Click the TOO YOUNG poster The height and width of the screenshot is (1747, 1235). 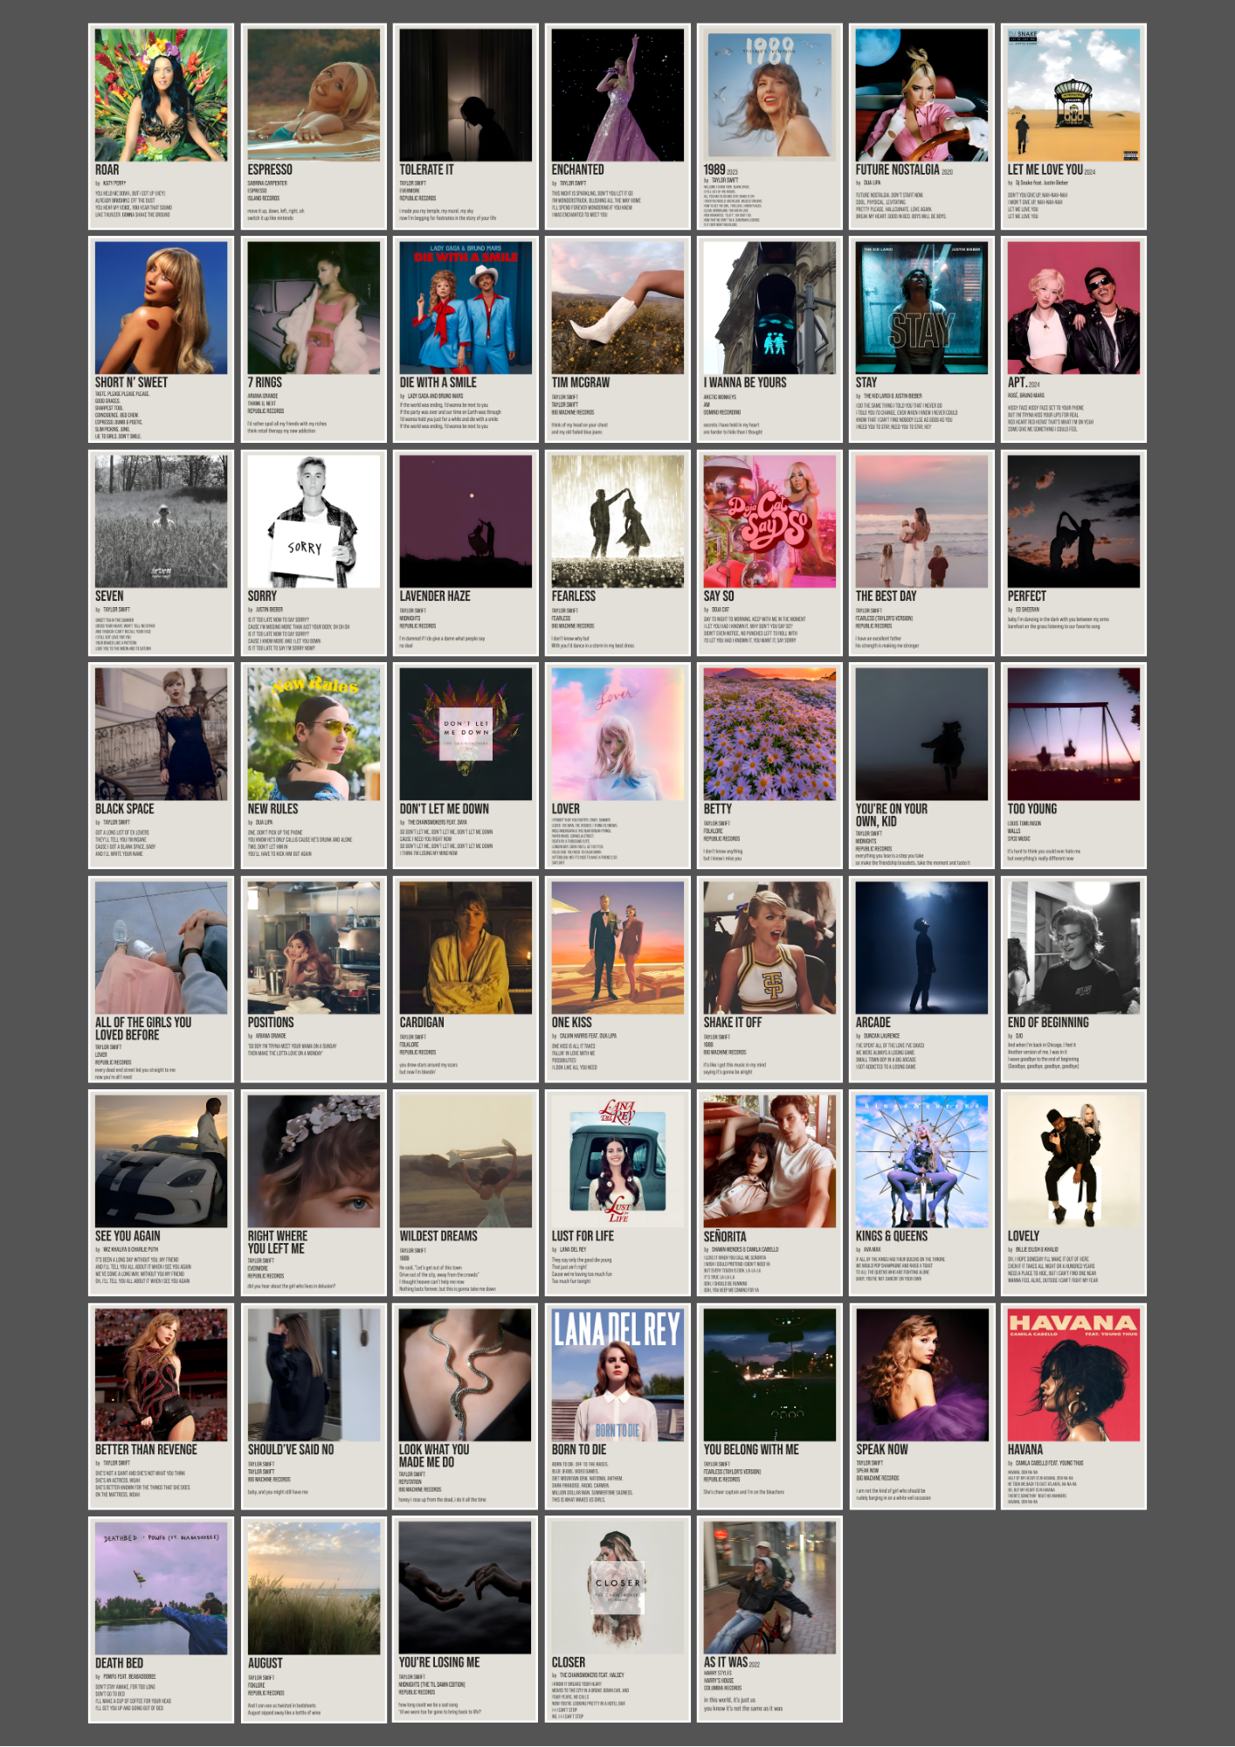pos(1073,766)
